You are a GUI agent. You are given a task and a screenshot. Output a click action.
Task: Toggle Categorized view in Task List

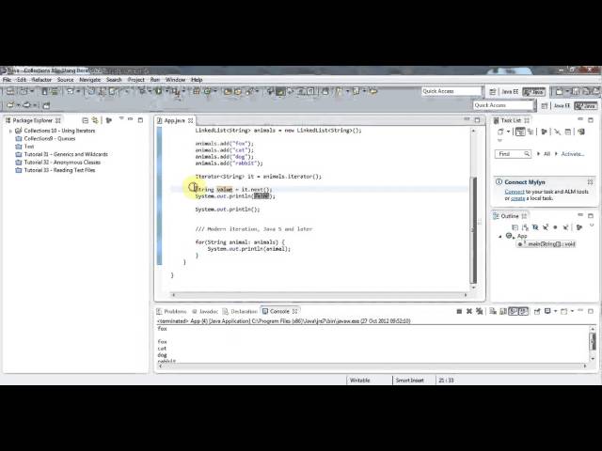(x=520, y=132)
